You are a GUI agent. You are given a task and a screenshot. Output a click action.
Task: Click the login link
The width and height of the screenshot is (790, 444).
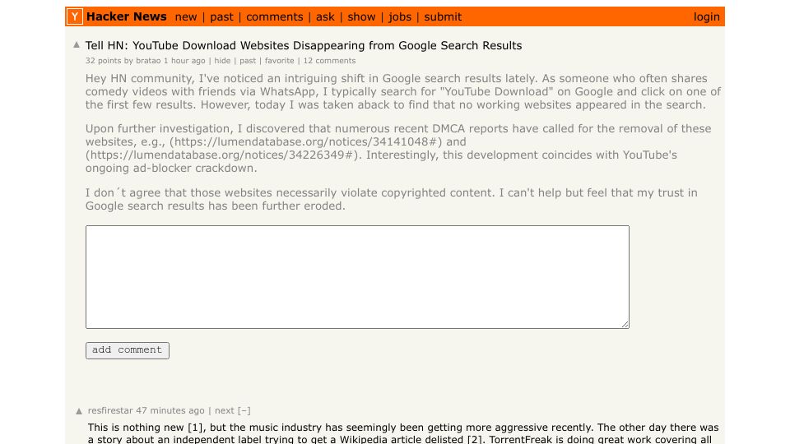706,16
